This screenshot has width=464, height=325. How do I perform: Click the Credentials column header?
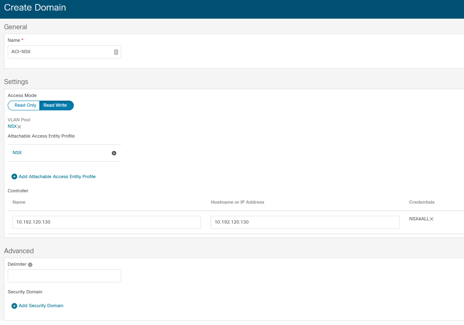coord(422,202)
